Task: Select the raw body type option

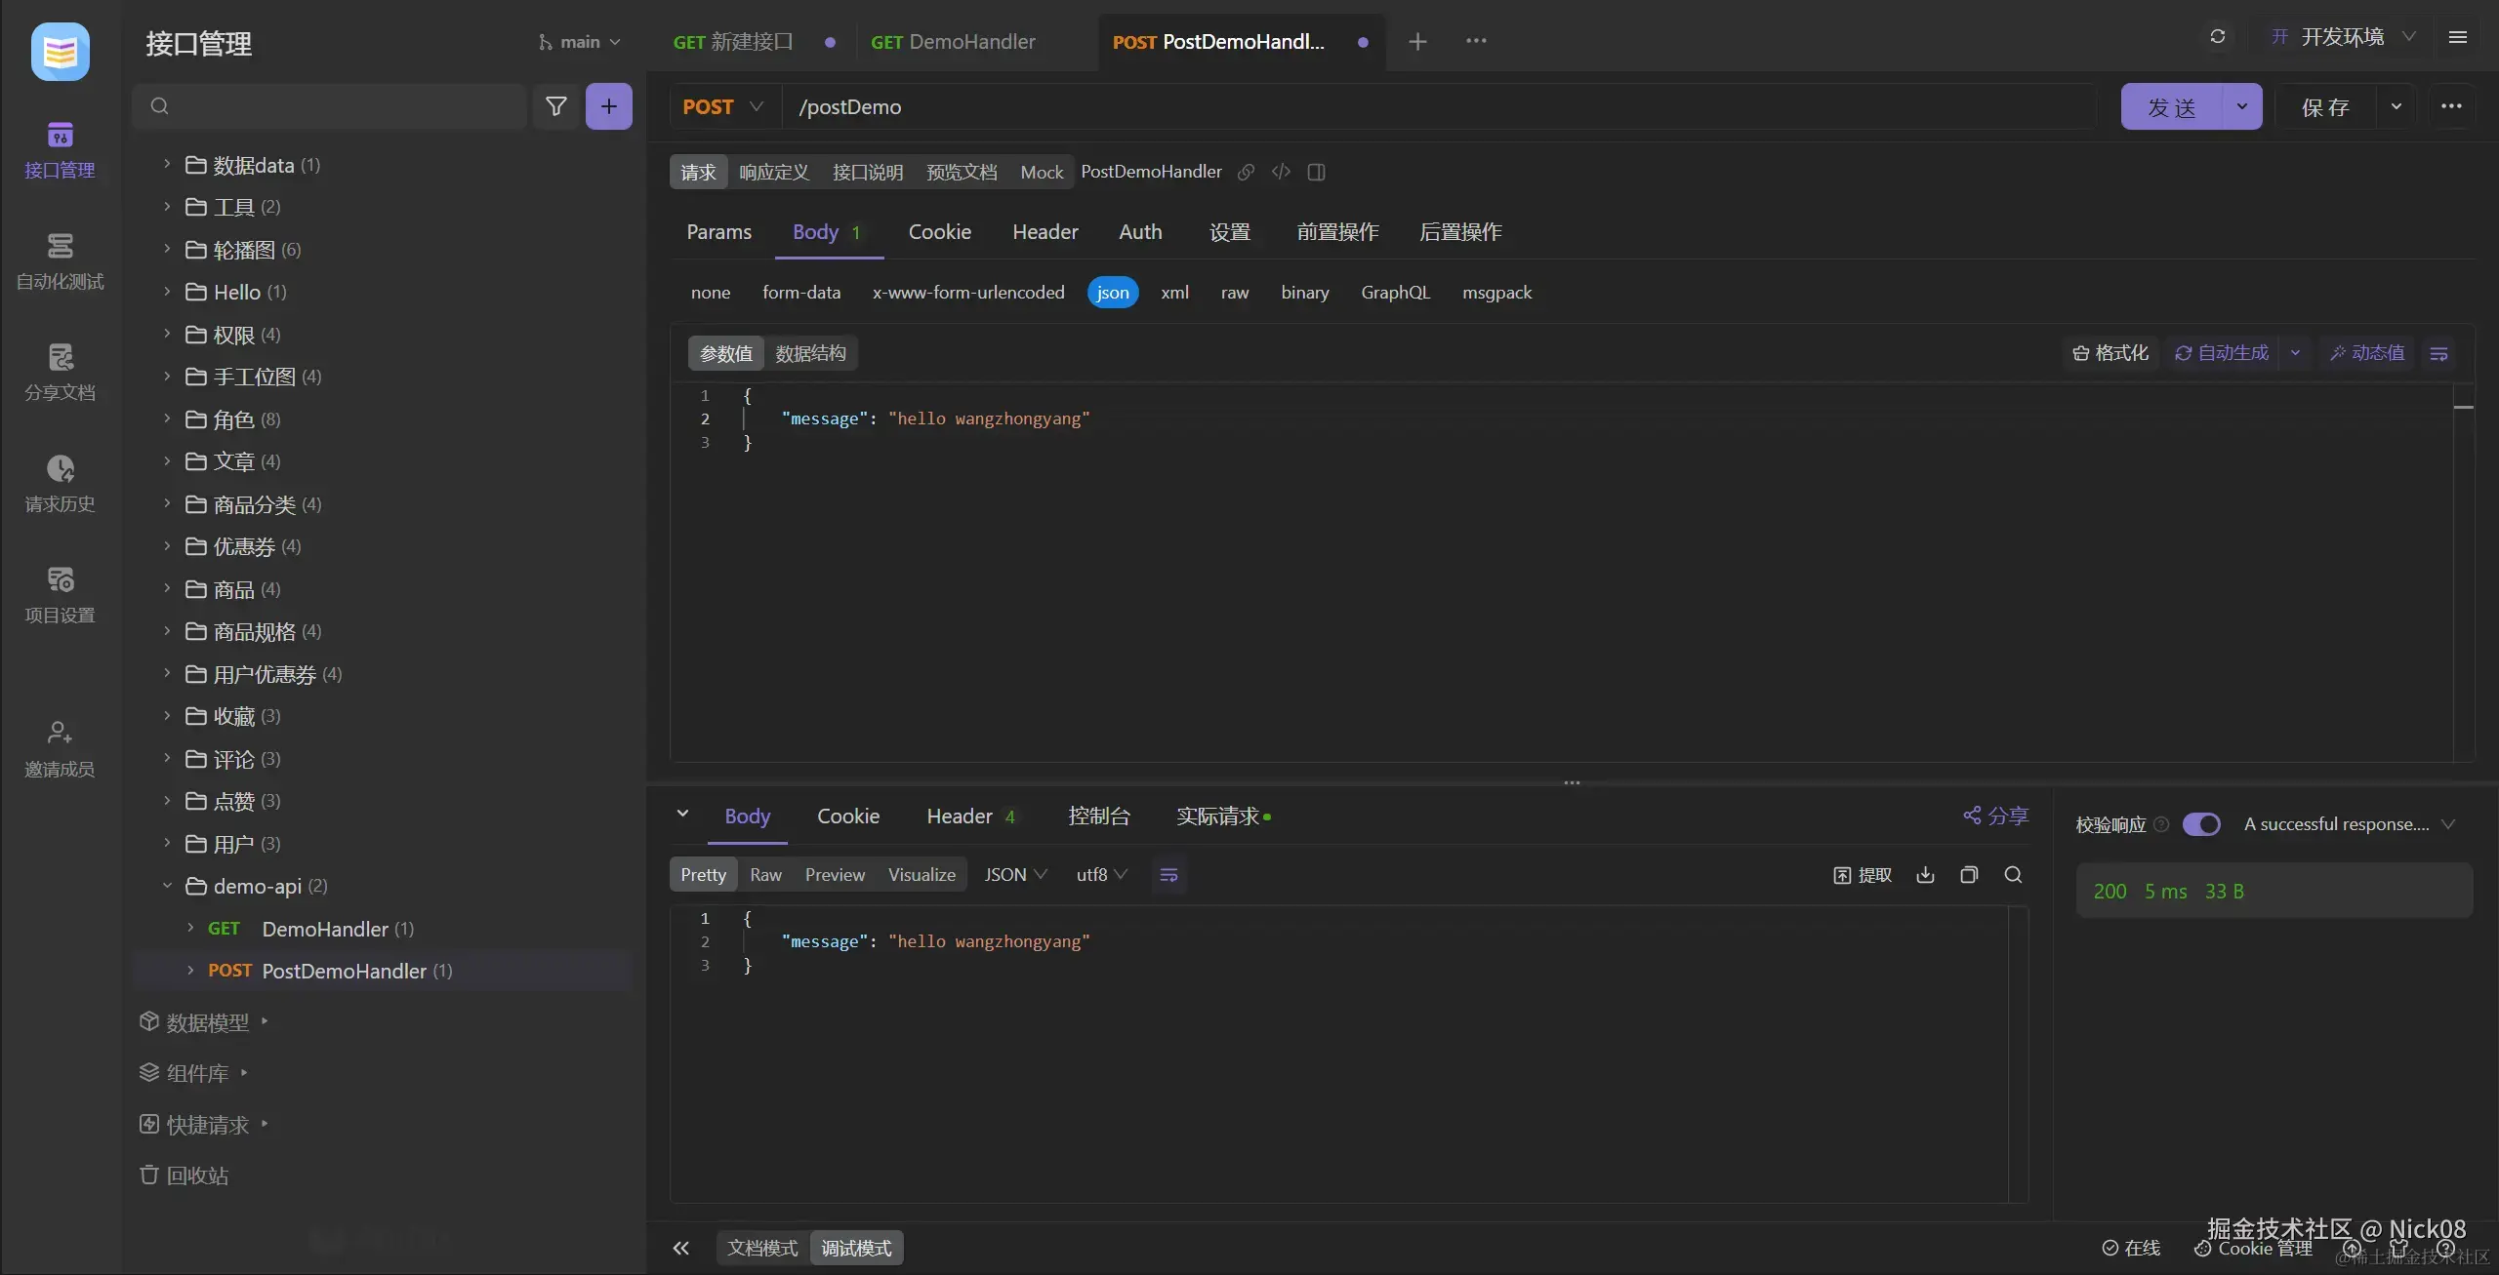Action: [1234, 293]
